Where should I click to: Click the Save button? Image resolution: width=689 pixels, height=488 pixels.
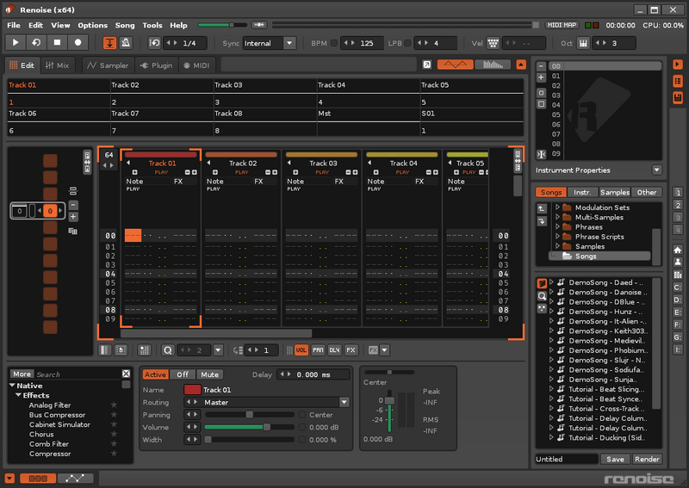[615, 460]
